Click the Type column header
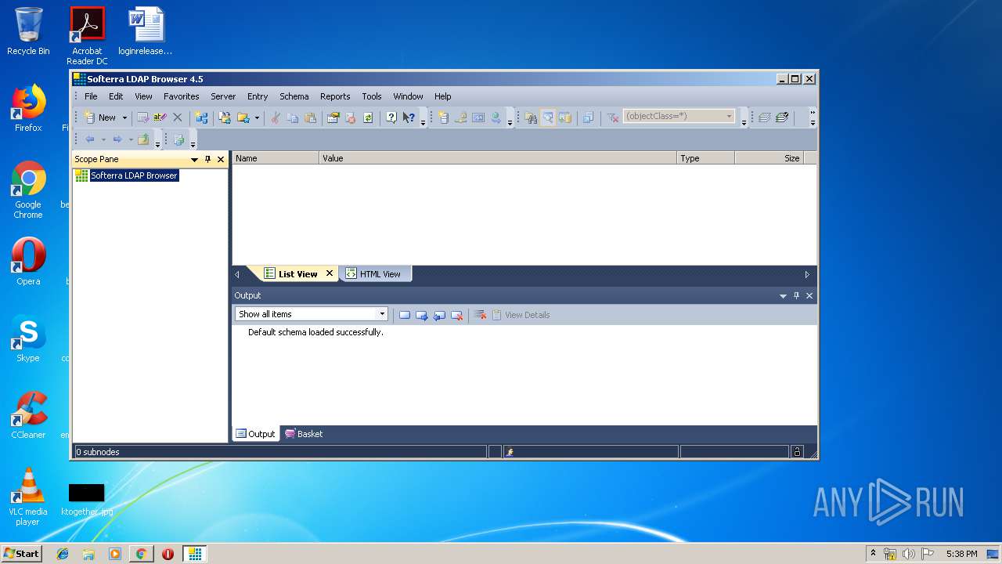 706,158
